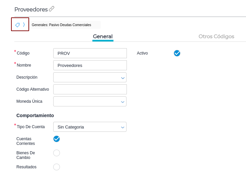Viewport: 246px width, 174px height.
Task: Enable the Bienes De Cambio option
Action: 57,153
